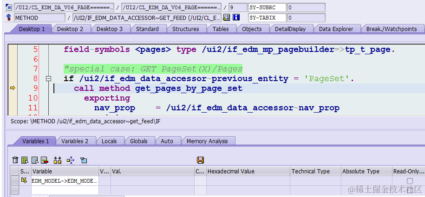Click the list icon with red bar
This screenshot has width=425, height=197.
[x=45, y=160]
